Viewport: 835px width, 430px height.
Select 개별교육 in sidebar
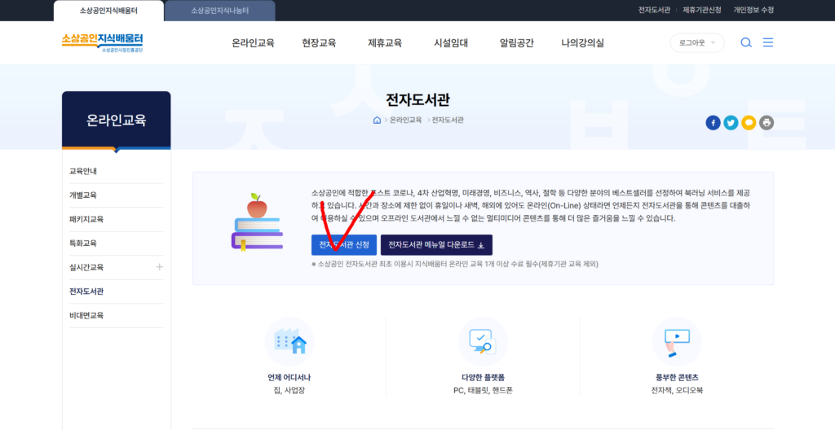[83, 195]
